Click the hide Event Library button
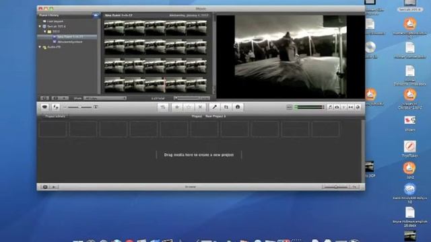 click(x=44, y=98)
